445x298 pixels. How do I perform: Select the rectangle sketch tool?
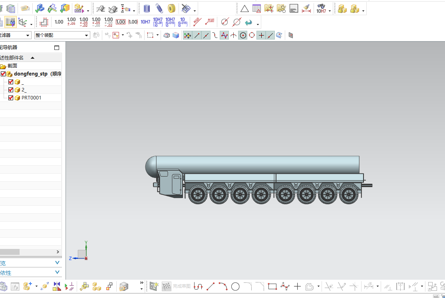pyautogui.click(x=272, y=286)
